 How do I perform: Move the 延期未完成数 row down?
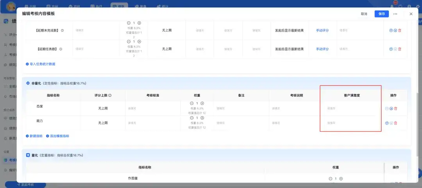(x=395, y=30)
